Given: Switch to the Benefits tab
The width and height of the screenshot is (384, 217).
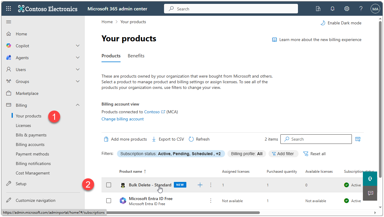Looking at the screenshot, I should [136, 56].
